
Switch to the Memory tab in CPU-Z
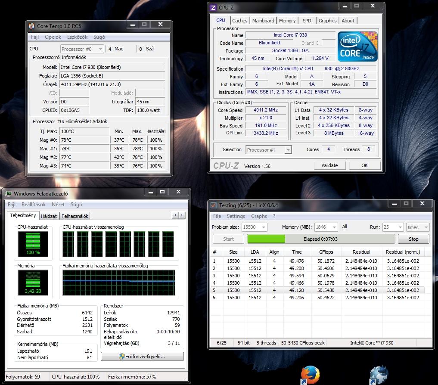pos(287,21)
